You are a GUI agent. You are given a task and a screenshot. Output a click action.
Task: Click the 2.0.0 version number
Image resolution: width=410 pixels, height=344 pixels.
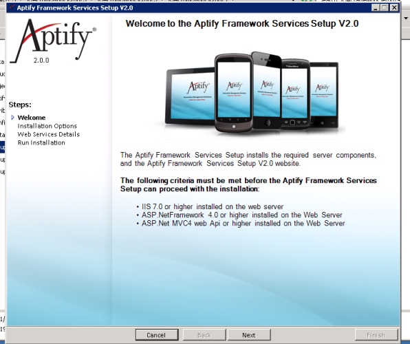coord(41,60)
